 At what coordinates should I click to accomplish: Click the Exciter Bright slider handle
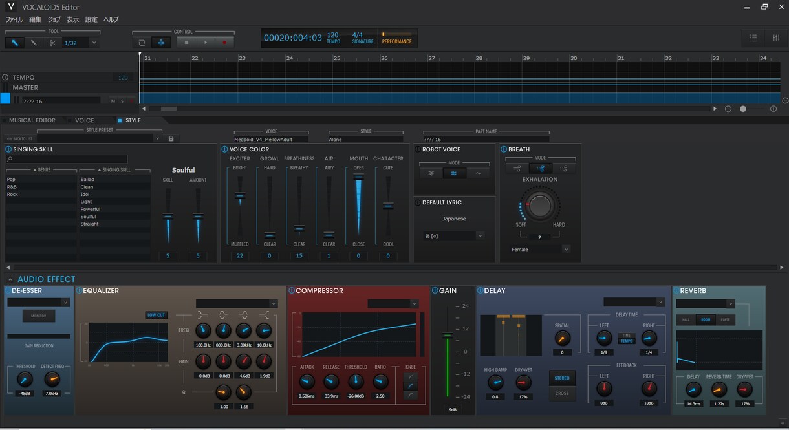(x=240, y=195)
